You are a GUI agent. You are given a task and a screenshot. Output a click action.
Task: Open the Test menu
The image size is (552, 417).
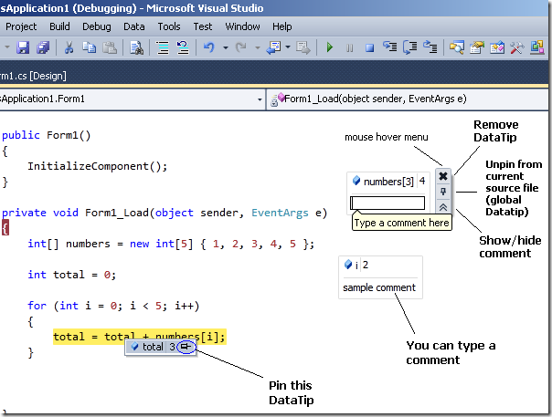[x=202, y=26]
